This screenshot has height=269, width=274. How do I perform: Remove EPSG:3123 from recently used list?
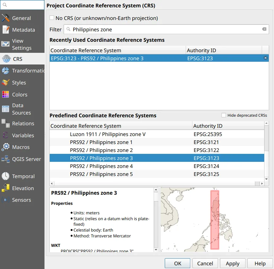[x=265, y=58]
